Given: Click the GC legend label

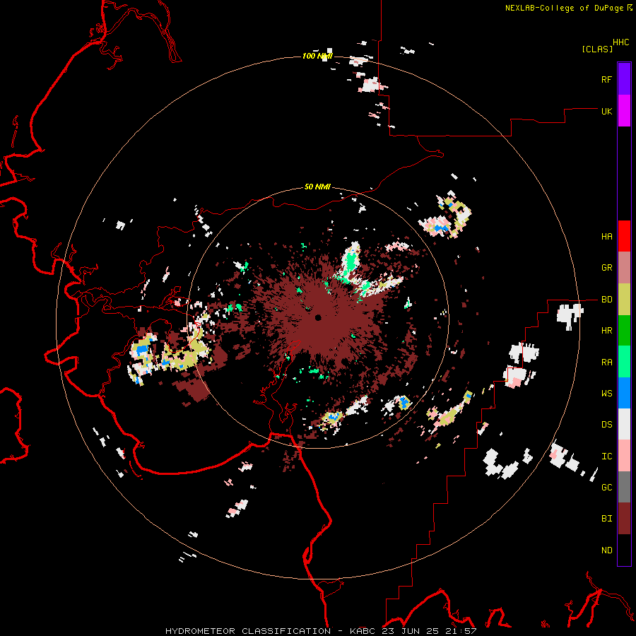Looking at the screenshot, I should (x=606, y=488).
